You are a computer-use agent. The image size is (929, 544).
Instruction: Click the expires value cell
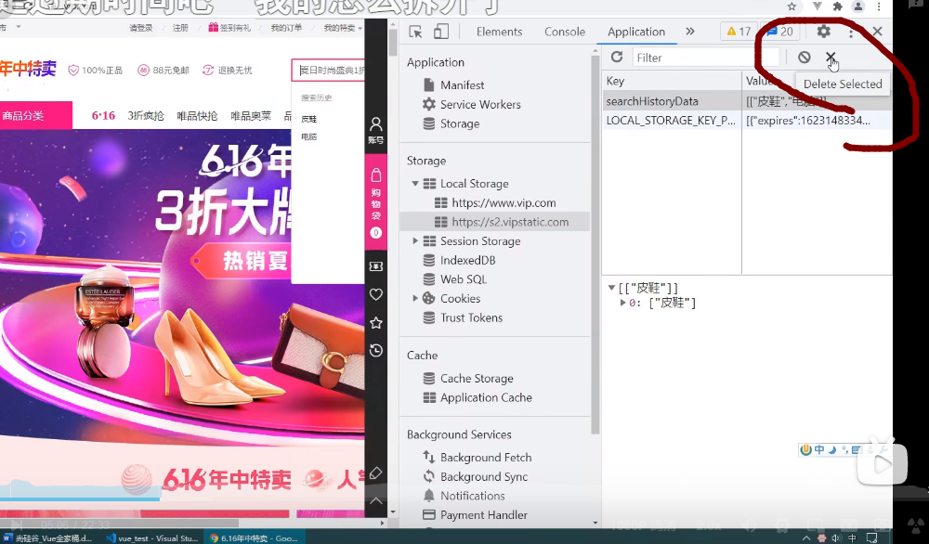pos(817,120)
